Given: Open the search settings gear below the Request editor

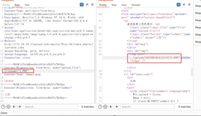Looking at the screenshot, I should pyautogui.click(x=8, y=107).
